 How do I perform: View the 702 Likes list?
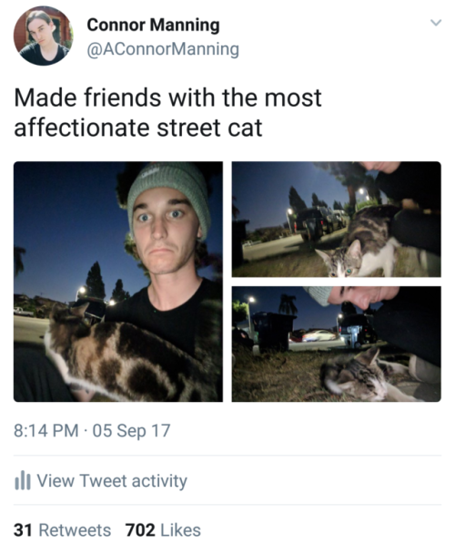point(163,530)
